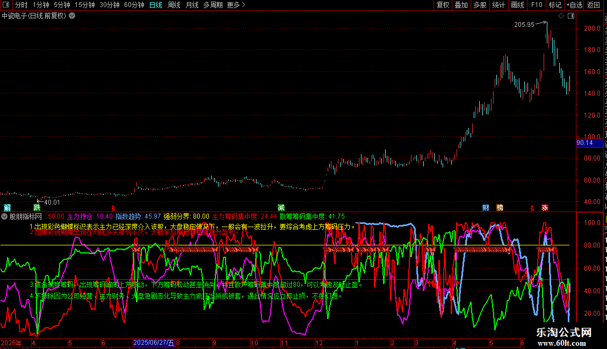Toggle the left panel icon beside 分时

6,5
